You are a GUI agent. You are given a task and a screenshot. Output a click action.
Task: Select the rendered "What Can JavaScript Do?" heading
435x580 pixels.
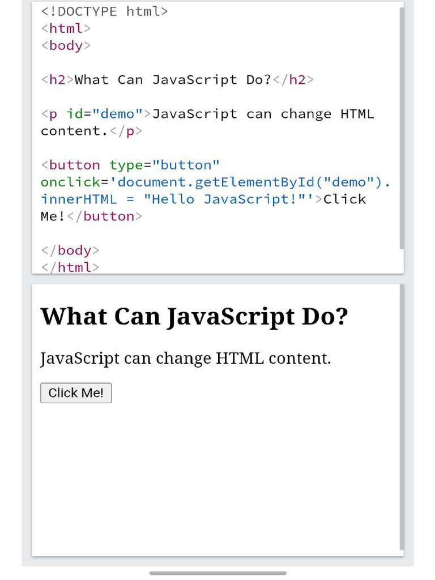click(194, 317)
